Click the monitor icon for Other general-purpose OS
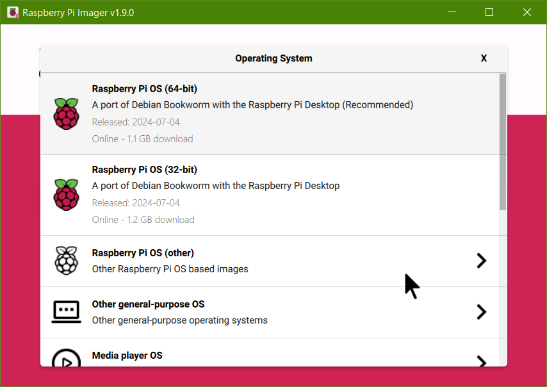The height and width of the screenshot is (387, 547). tap(66, 312)
